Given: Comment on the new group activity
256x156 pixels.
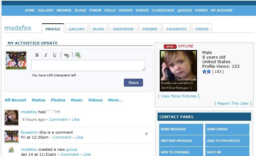Looking at the screenshot, I should pyautogui.click(x=70, y=154).
